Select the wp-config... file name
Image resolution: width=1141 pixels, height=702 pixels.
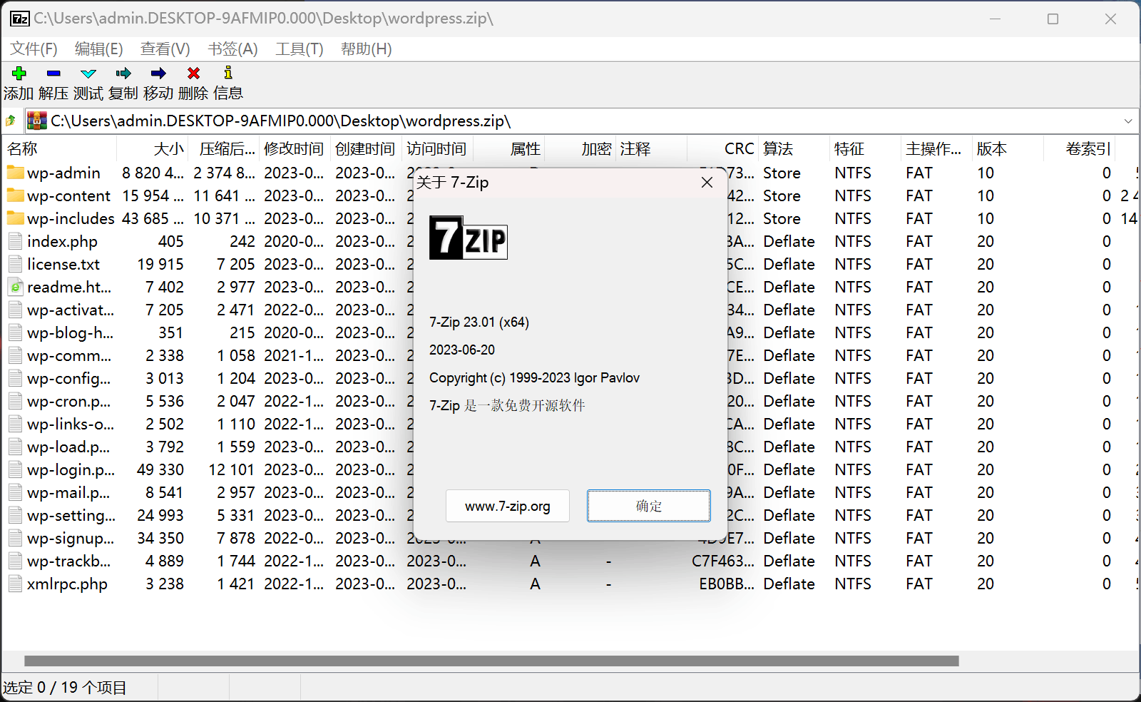click(69, 378)
